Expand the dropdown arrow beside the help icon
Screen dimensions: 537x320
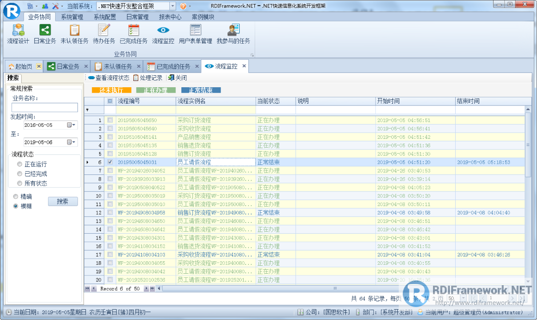tap(189, 6)
